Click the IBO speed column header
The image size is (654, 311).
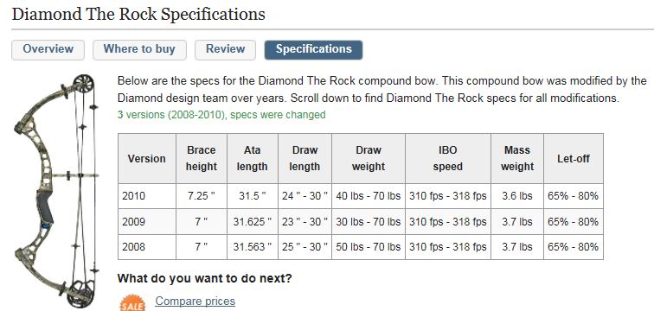coord(448,159)
